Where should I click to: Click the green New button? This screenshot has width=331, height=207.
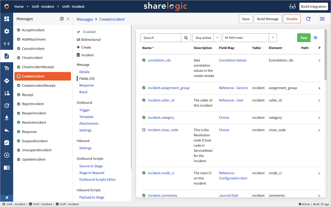tap(304, 38)
